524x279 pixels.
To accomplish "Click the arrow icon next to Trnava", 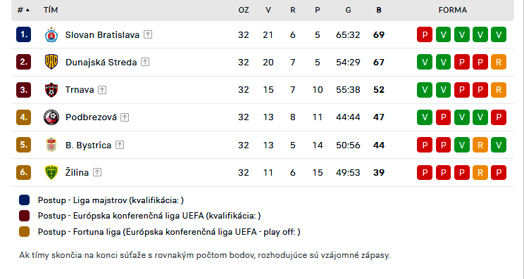I will [x=102, y=90].
